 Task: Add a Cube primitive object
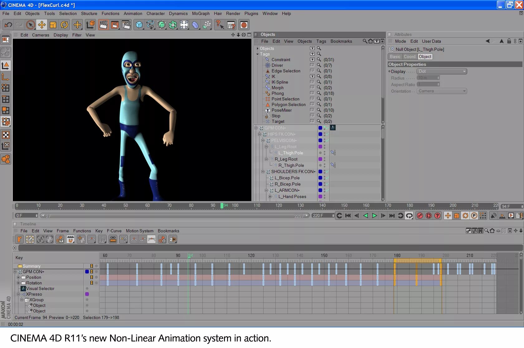[x=139, y=25]
